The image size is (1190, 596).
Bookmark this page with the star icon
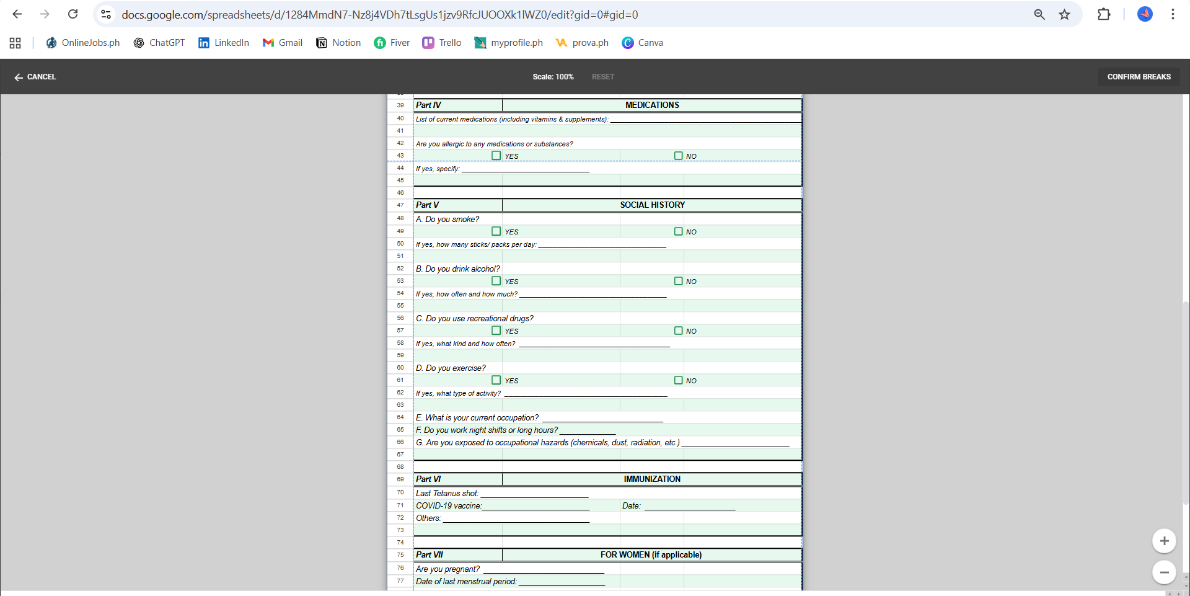1064,14
